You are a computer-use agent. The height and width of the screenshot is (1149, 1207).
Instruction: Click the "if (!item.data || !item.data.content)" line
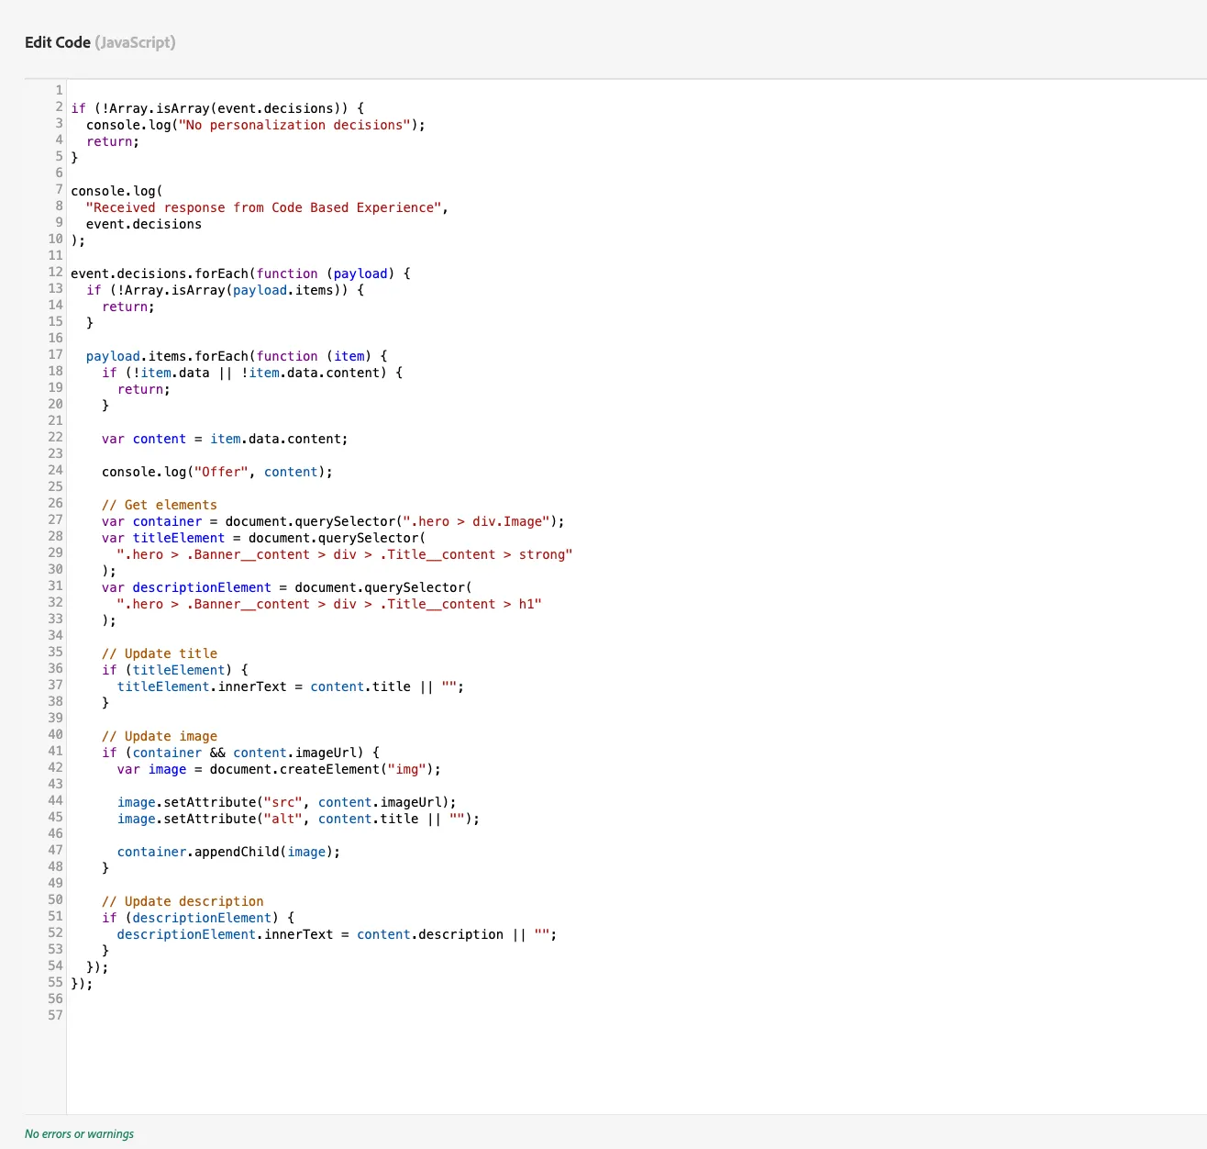point(252,373)
